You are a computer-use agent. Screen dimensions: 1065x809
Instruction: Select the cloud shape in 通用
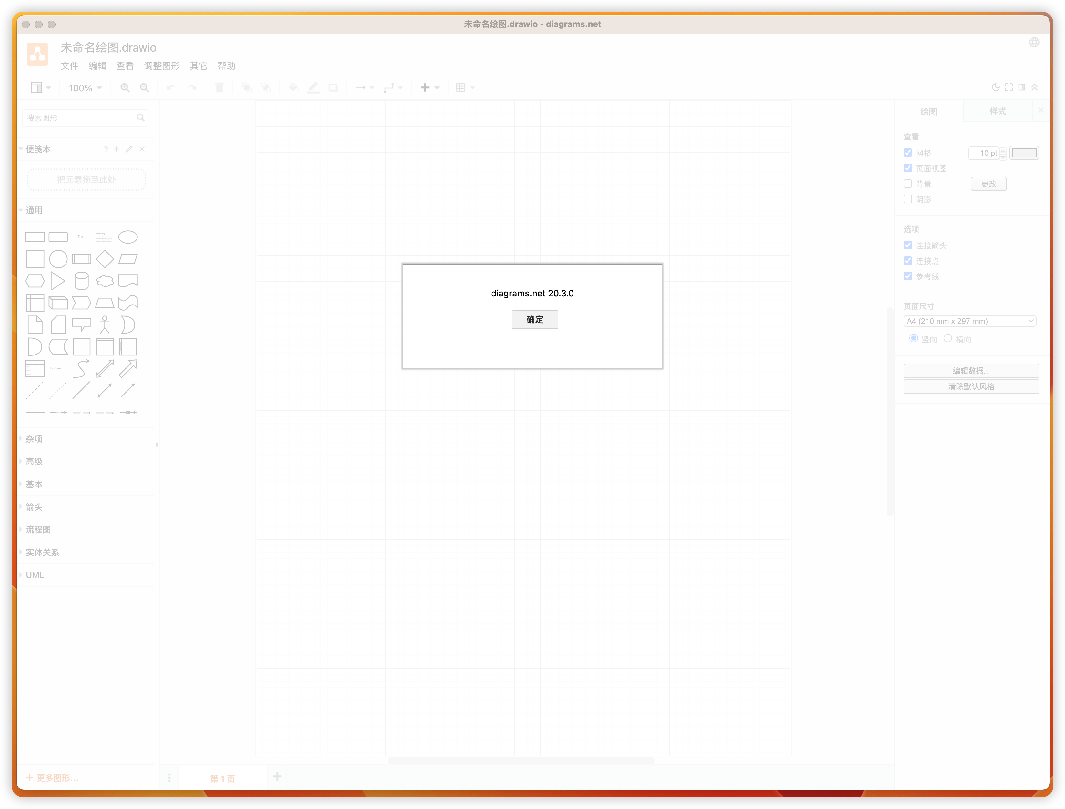[x=105, y=281]
